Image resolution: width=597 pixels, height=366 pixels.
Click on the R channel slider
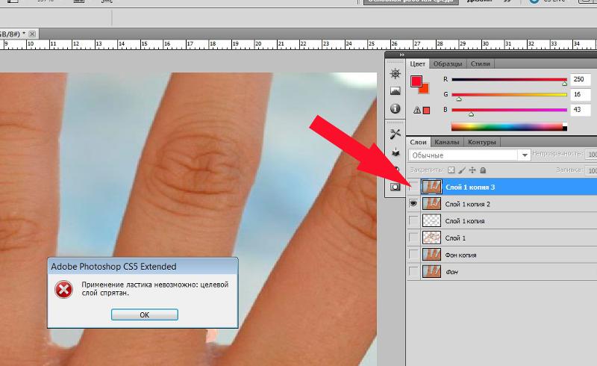point(510,80)
